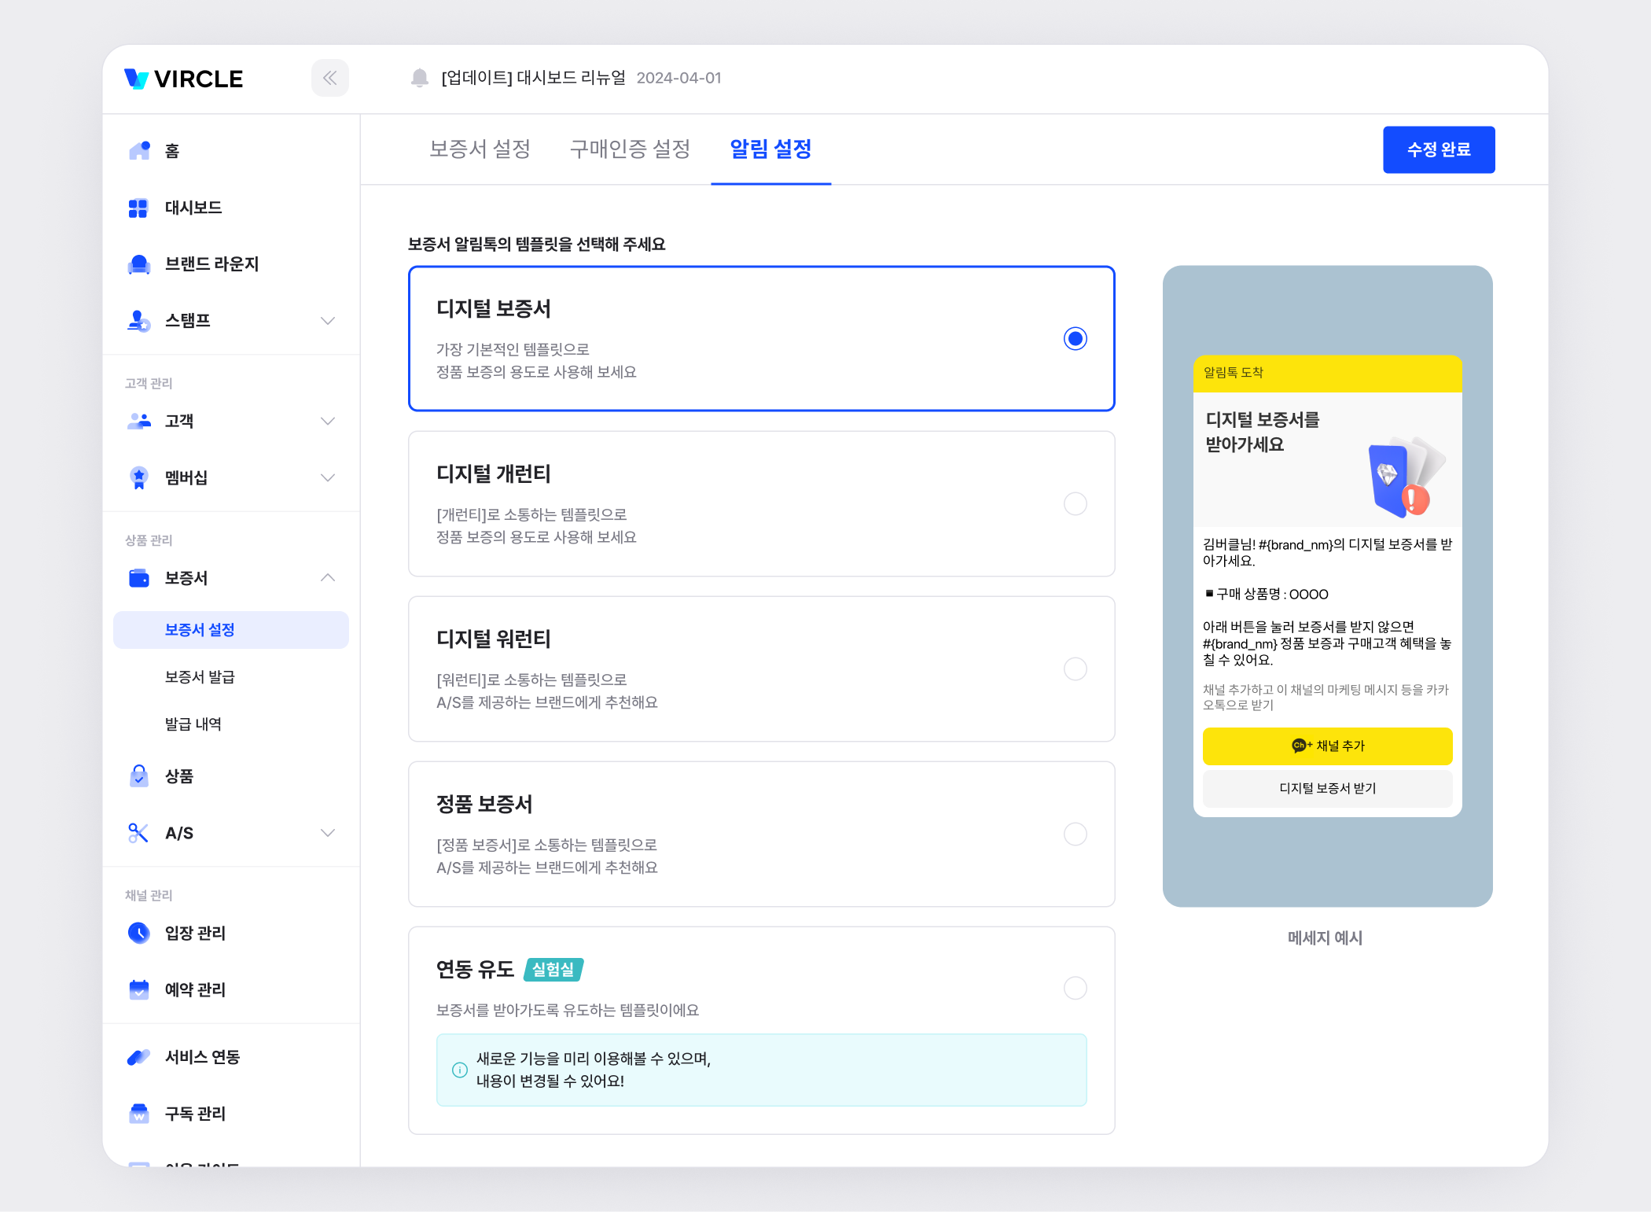
Task: Collapse the sidebar with the double-chevron icon
Action: click(x=330, y=78)
